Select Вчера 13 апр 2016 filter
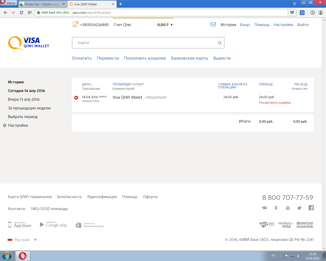 click(x=24, y=99)
